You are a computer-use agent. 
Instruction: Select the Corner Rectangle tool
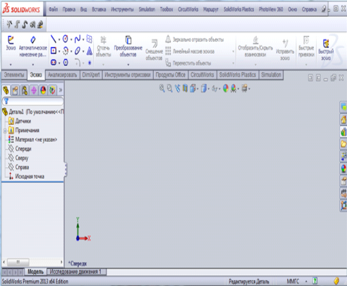coord(54,51)
